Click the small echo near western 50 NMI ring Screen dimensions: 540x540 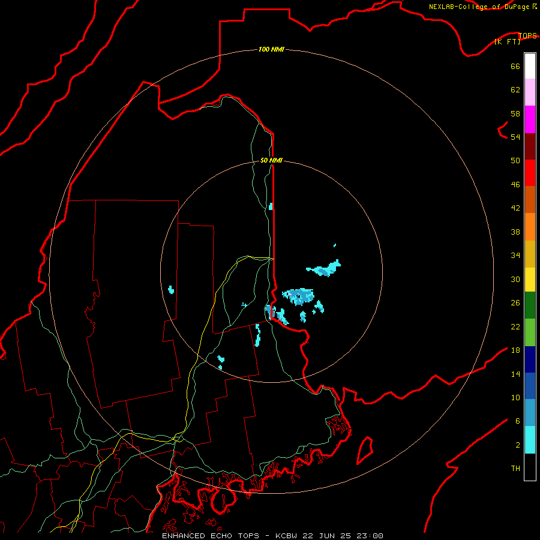pos(171,290)
